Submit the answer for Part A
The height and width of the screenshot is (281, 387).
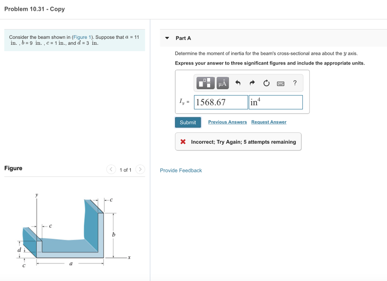pyautogui.click(x=188, y=122)
